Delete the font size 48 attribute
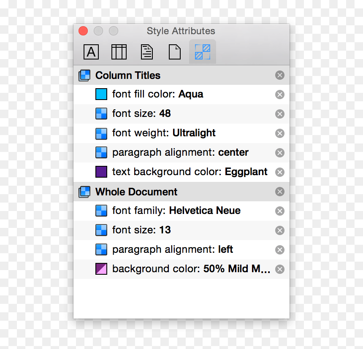Image resolution: width=363 pixels, height=349 pixels. click(280, 114)
